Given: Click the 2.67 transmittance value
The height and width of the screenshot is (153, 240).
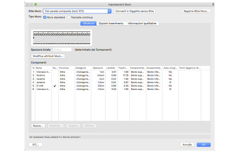Looking at the screenshot, I should [126, 82].
